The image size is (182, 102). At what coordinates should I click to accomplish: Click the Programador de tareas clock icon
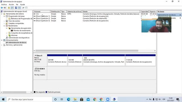coord(7,16)
